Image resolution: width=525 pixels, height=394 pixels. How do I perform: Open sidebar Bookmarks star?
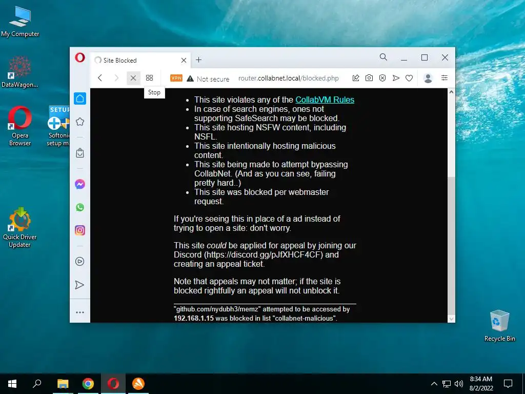(79, 122)
